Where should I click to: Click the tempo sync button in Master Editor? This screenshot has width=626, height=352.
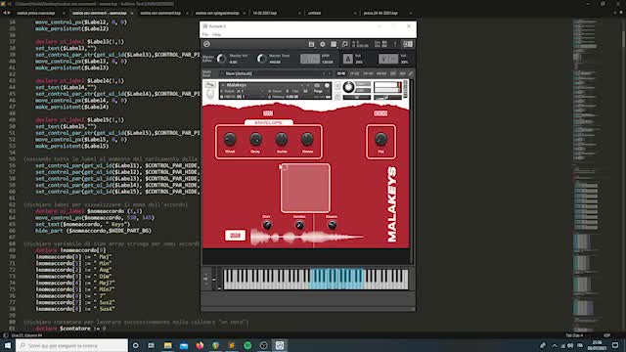click(310, 59)
